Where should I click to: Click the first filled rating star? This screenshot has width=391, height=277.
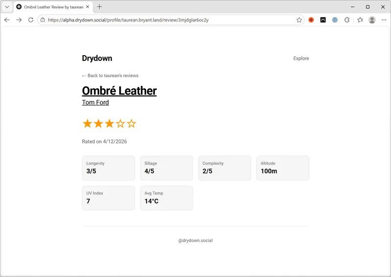click(x=87, y=123)
